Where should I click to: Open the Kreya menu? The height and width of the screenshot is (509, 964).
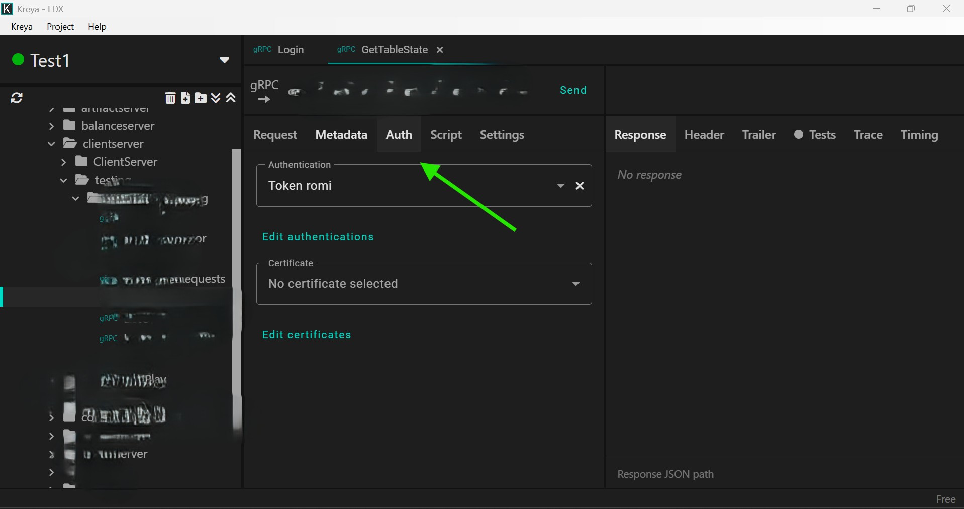(x=22, y=27)
